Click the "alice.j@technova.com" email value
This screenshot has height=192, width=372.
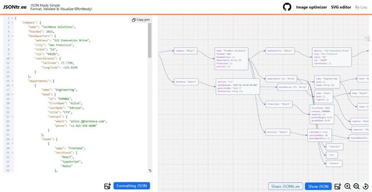click(86, 122)
